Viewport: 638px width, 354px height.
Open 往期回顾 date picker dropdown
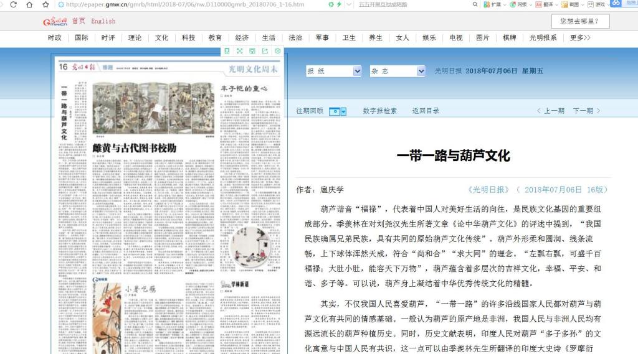[337, 111]
